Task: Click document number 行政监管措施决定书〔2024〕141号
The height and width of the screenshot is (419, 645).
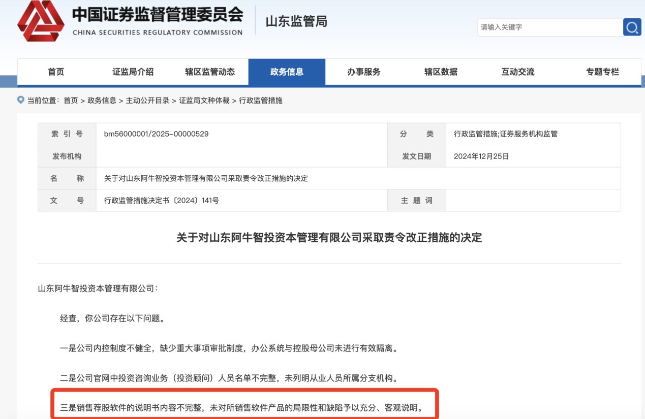Action: pyautogui.click(x=161, y=201)
